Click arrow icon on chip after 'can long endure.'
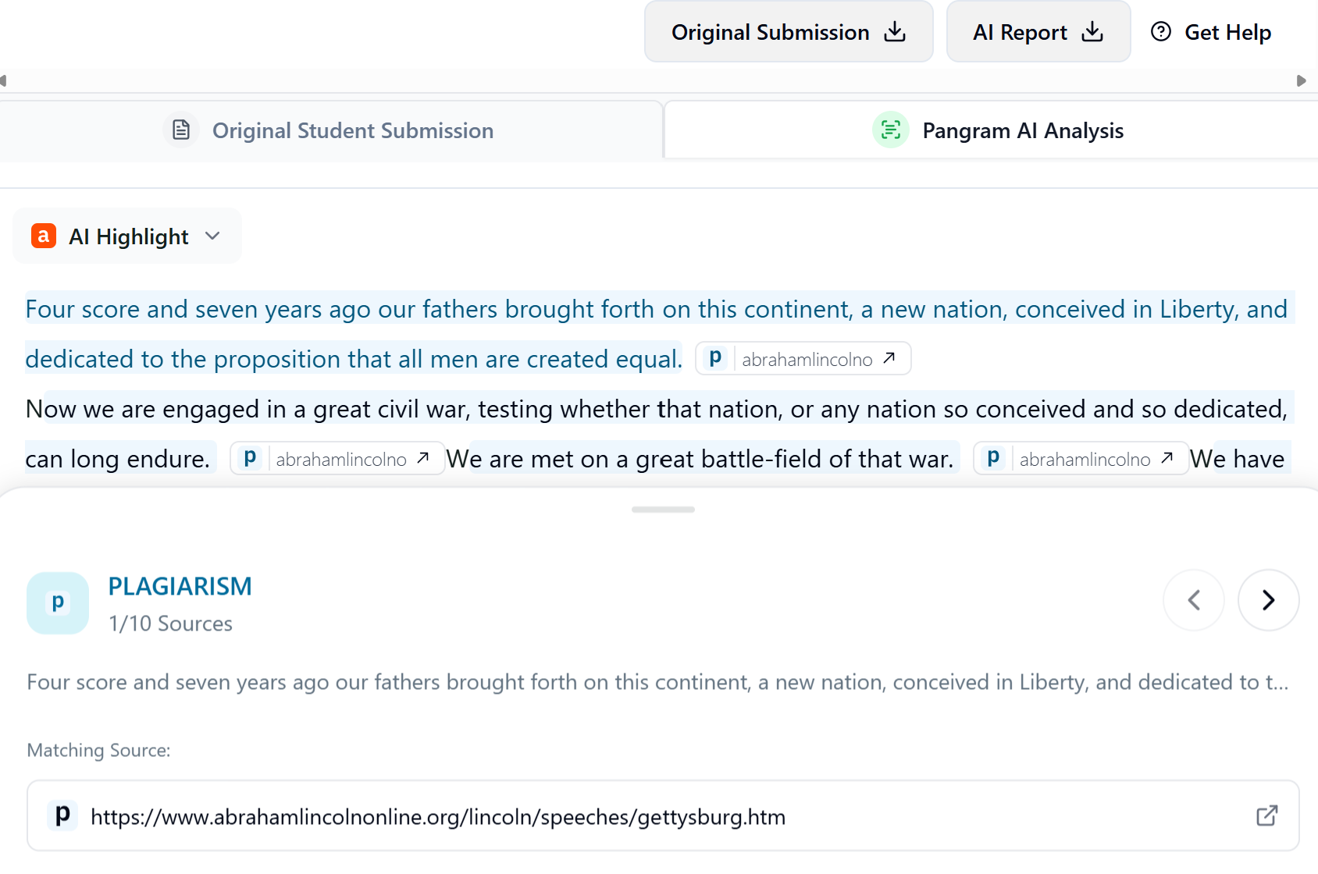 tap(423, 458)
